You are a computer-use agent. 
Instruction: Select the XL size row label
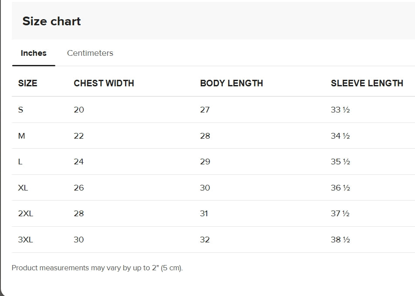tap(23, 188)
